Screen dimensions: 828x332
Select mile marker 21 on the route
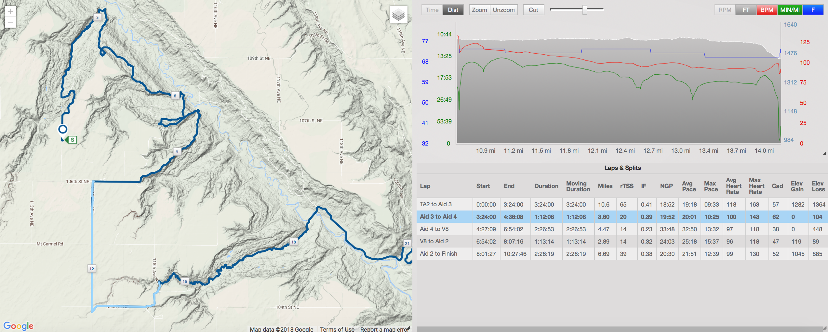[x=407, y=243]
